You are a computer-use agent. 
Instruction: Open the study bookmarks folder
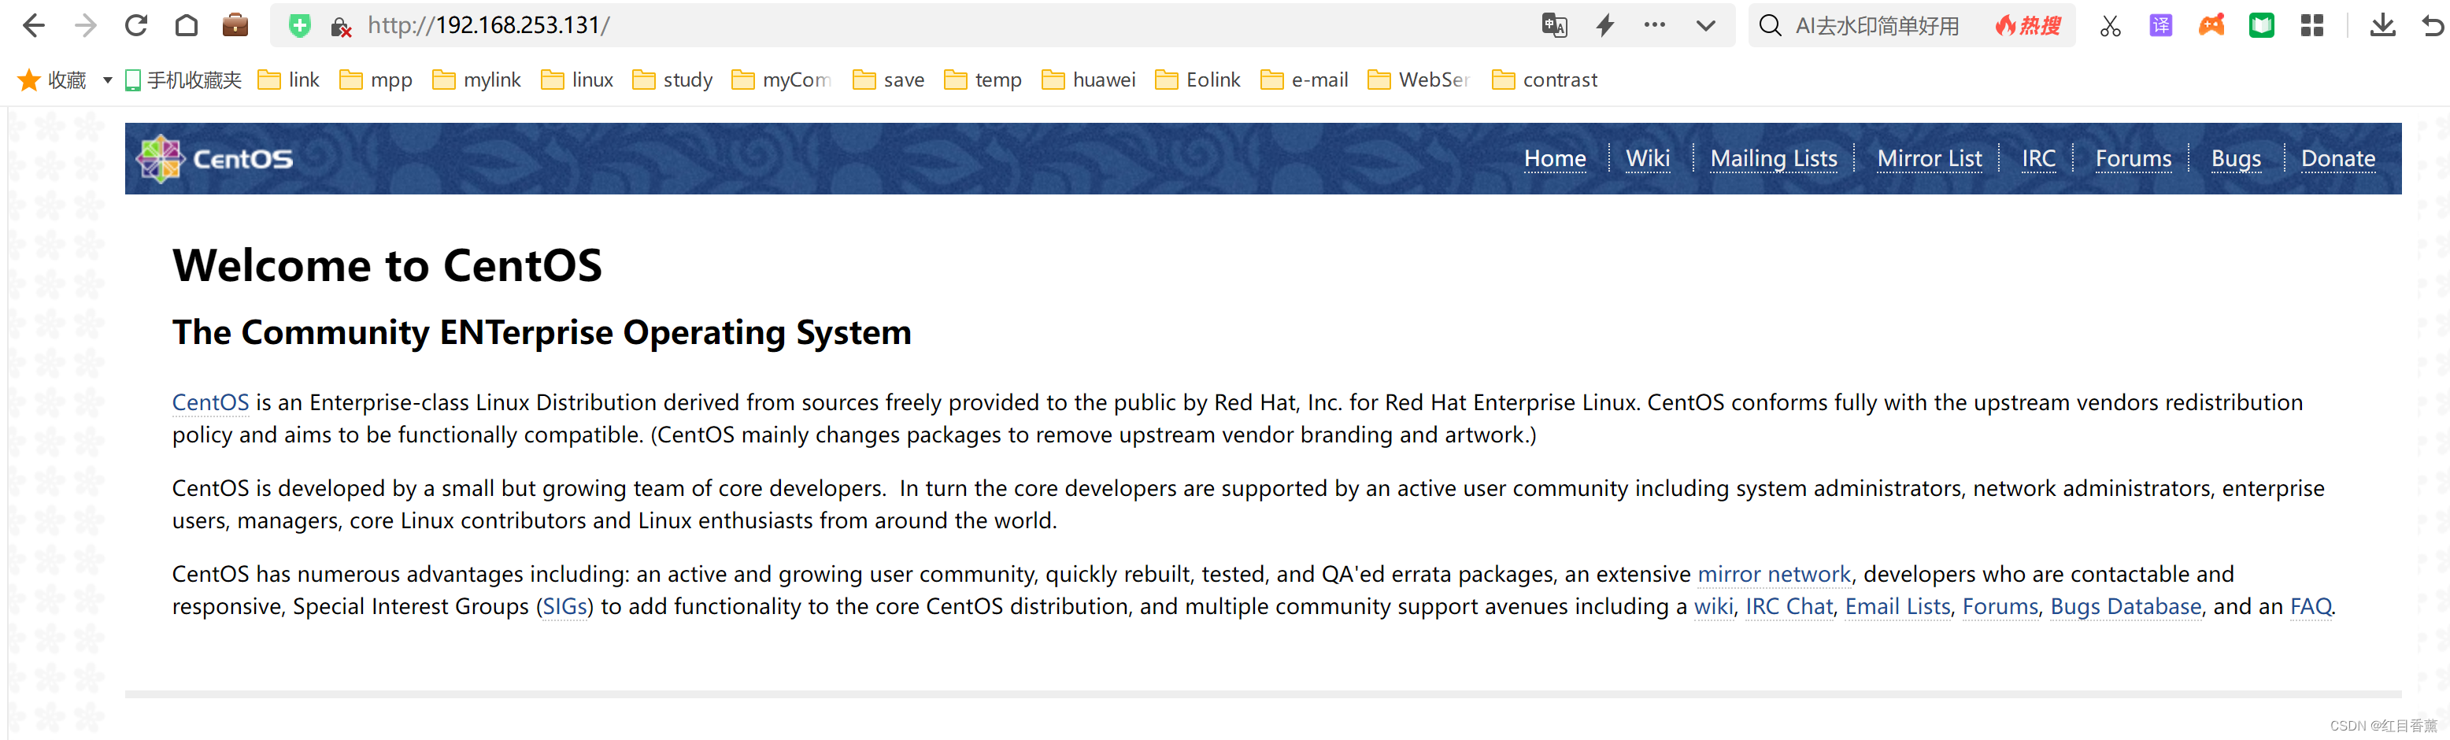pos(672,80)
